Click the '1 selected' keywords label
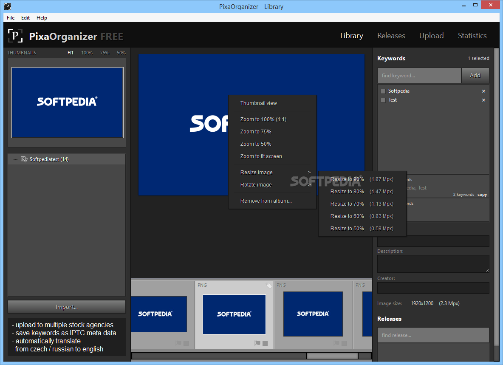 pyautogui.click(x=478, y=58)
